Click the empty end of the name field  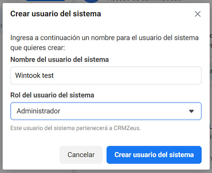pyautogui.click(x=156, y=75)
